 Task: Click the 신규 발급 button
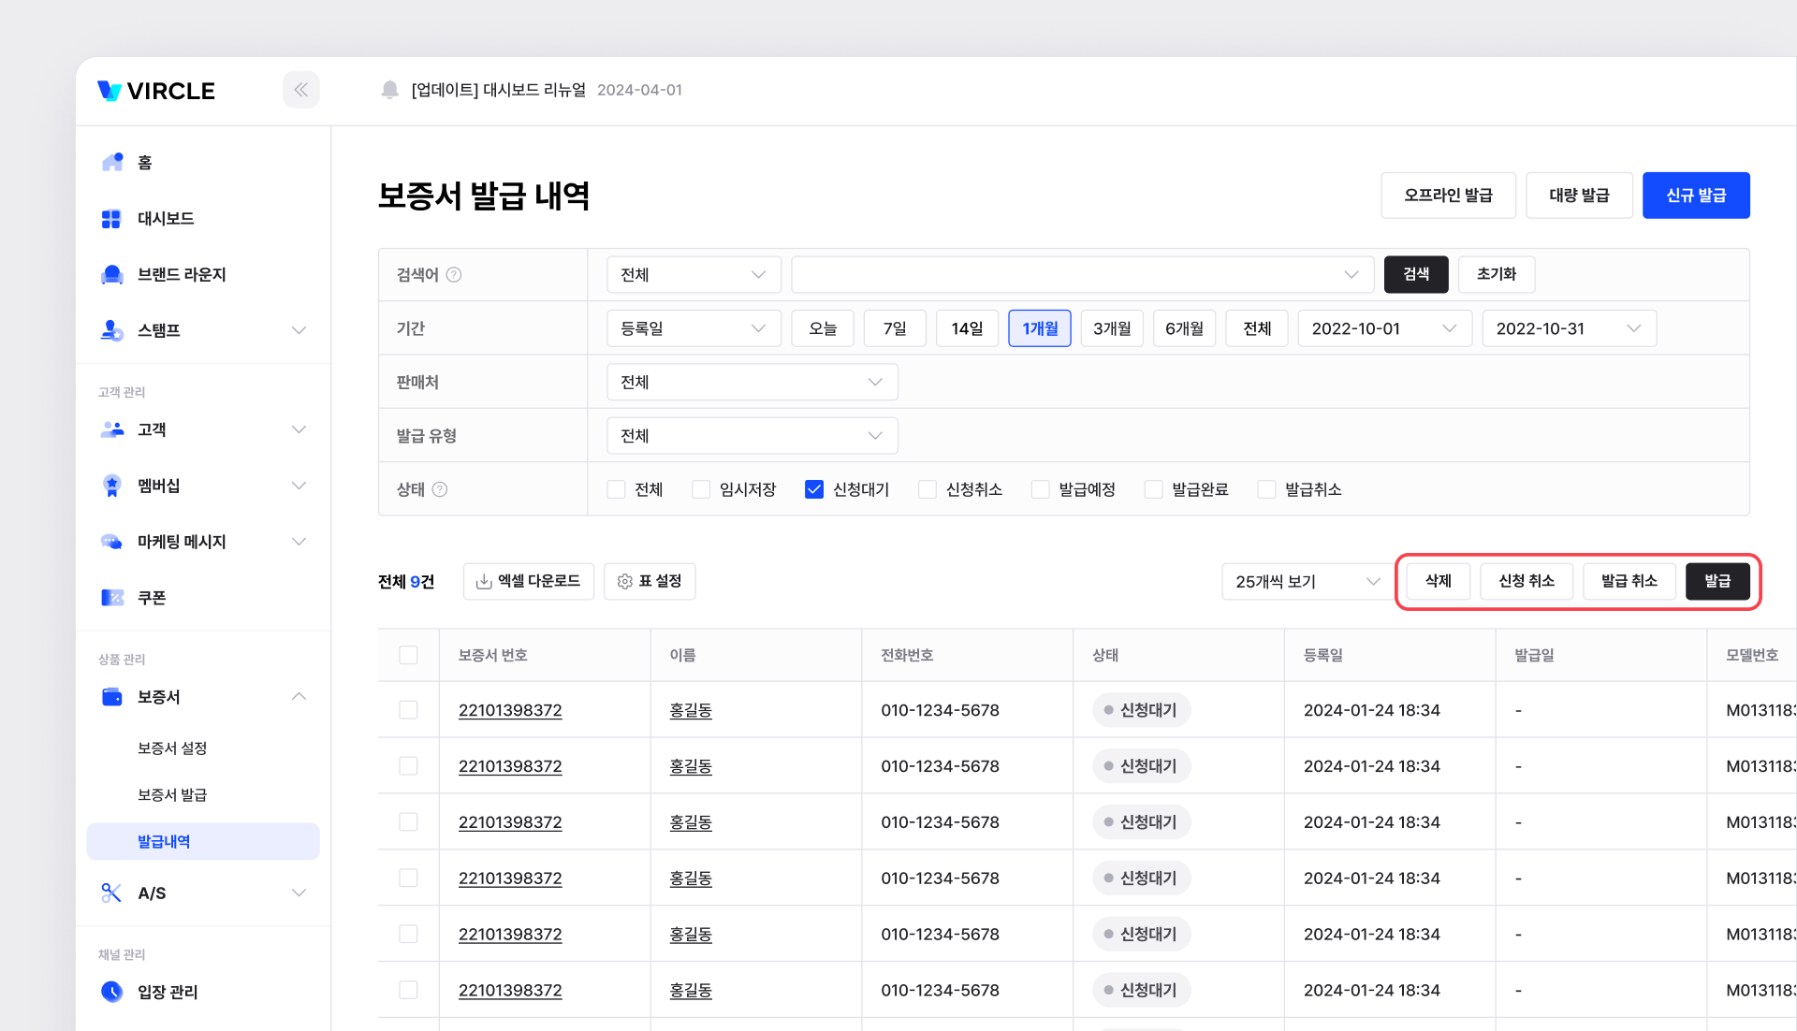(1695, 196)
